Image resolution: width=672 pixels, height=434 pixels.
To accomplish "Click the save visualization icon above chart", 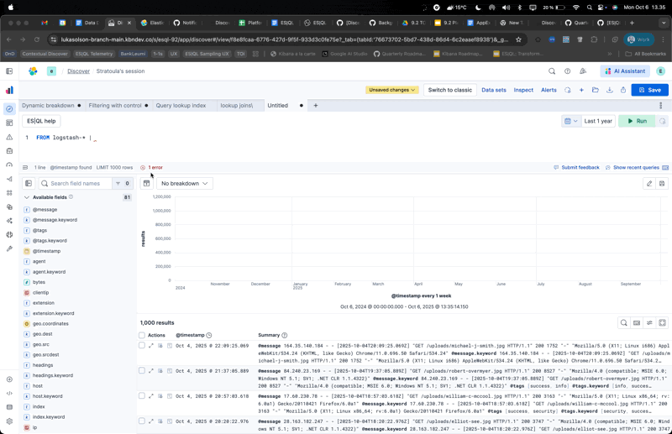I will pos(662,183).
